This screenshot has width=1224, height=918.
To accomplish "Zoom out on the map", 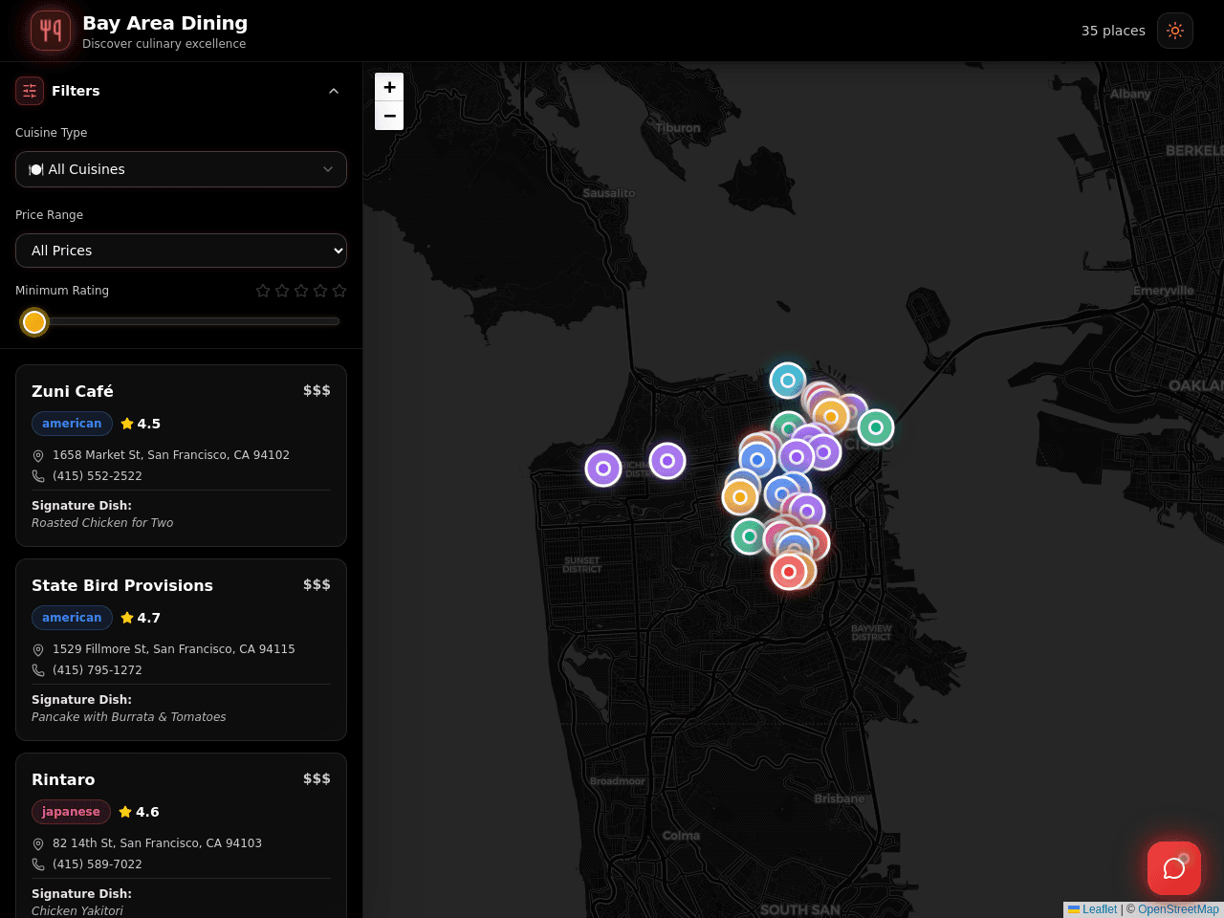I will point(389,116).
